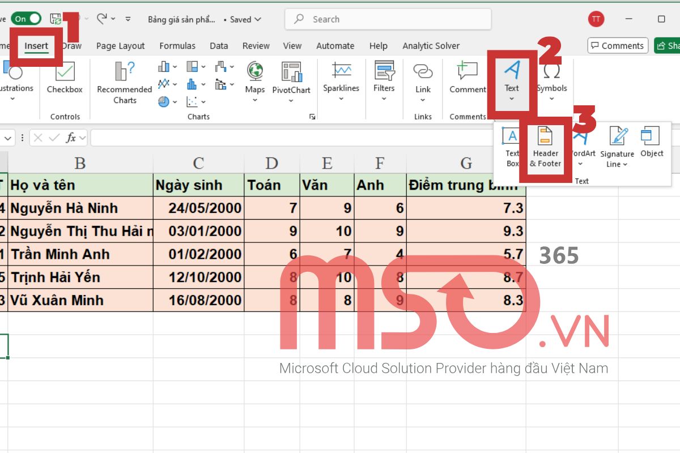This screenshot has height=453, width=680.
Task: Expand the Sparklines menu
Action: coord(341,82)
